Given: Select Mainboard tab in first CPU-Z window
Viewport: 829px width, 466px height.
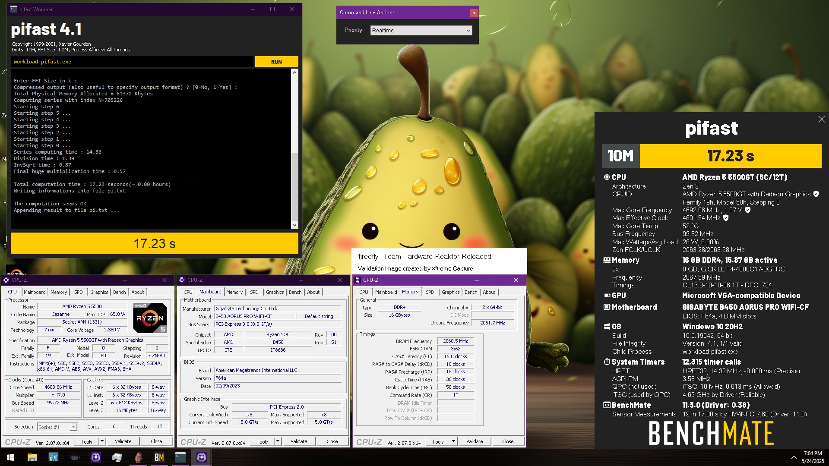Looking at the screenshot, I should click(35, 292).
